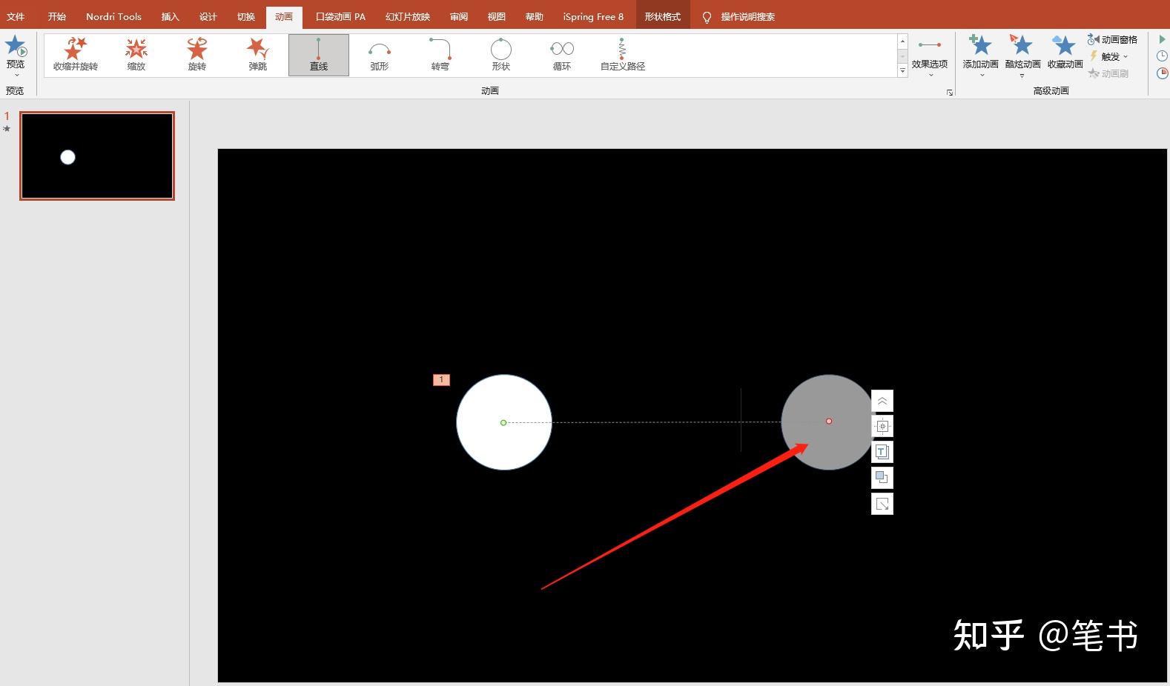
Task: Click the floating center-align tool icon
Action: tap(882, 427)
